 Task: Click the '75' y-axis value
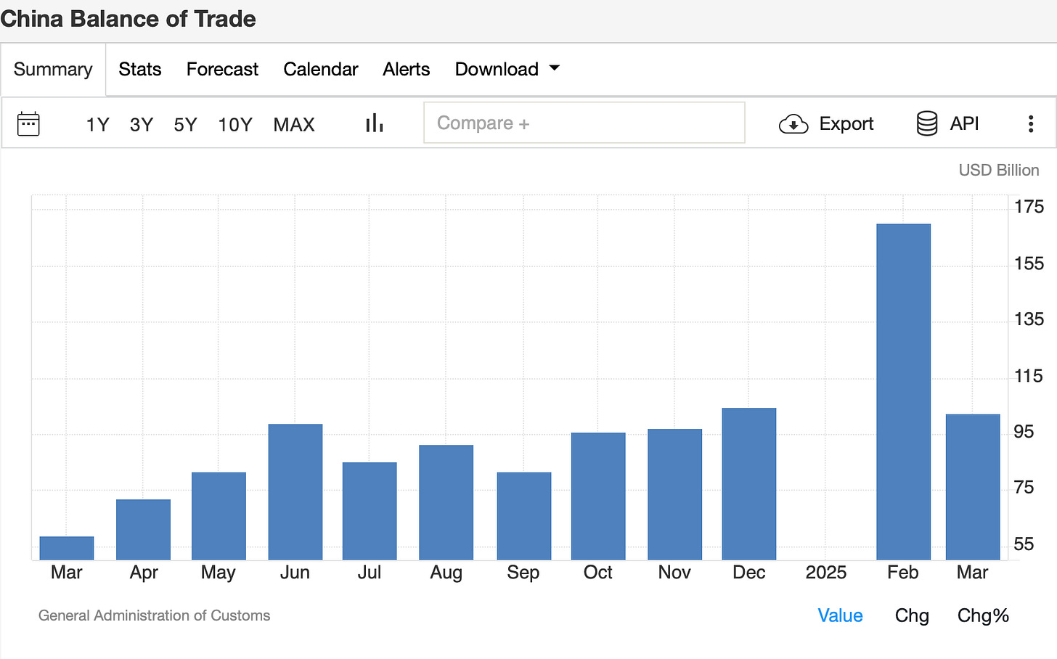(1024, 488)
